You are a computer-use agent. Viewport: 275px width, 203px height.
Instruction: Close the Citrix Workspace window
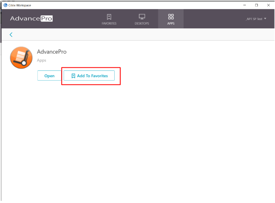(x=268, y=5)
